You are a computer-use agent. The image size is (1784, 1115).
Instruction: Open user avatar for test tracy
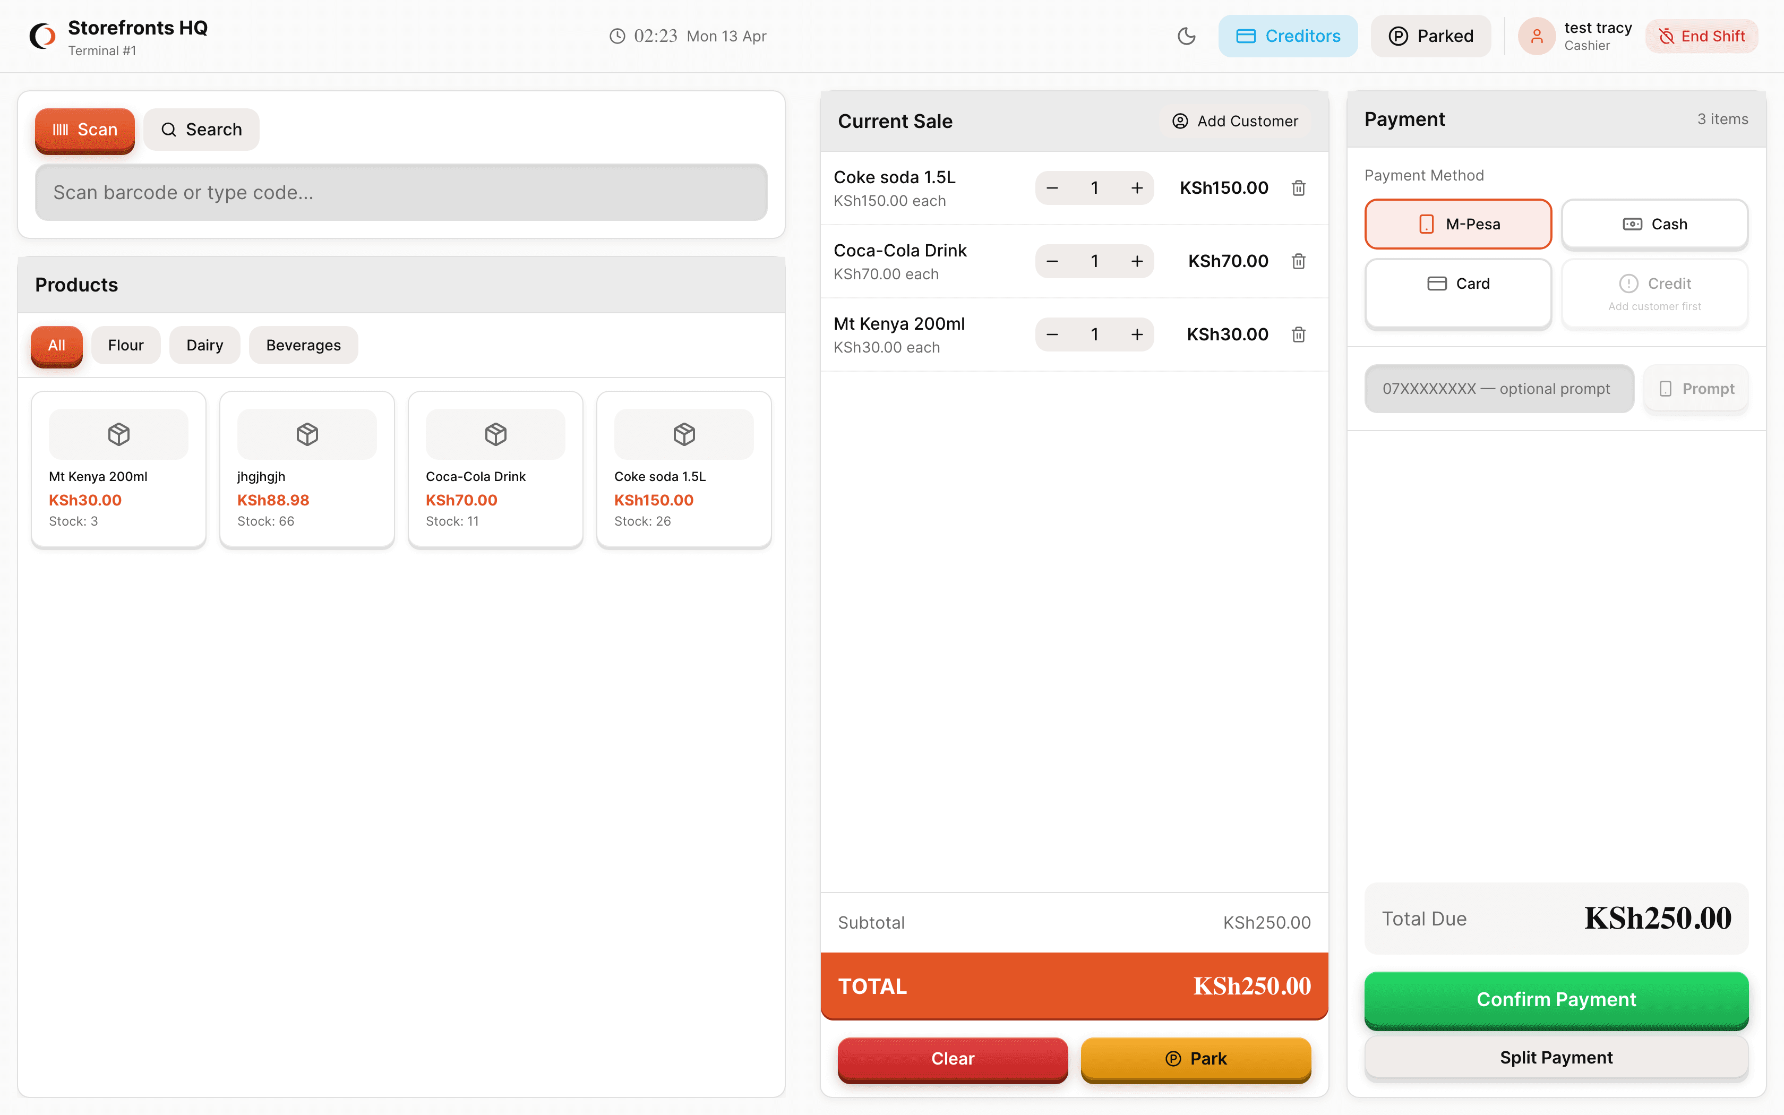tap(1536, 36)
